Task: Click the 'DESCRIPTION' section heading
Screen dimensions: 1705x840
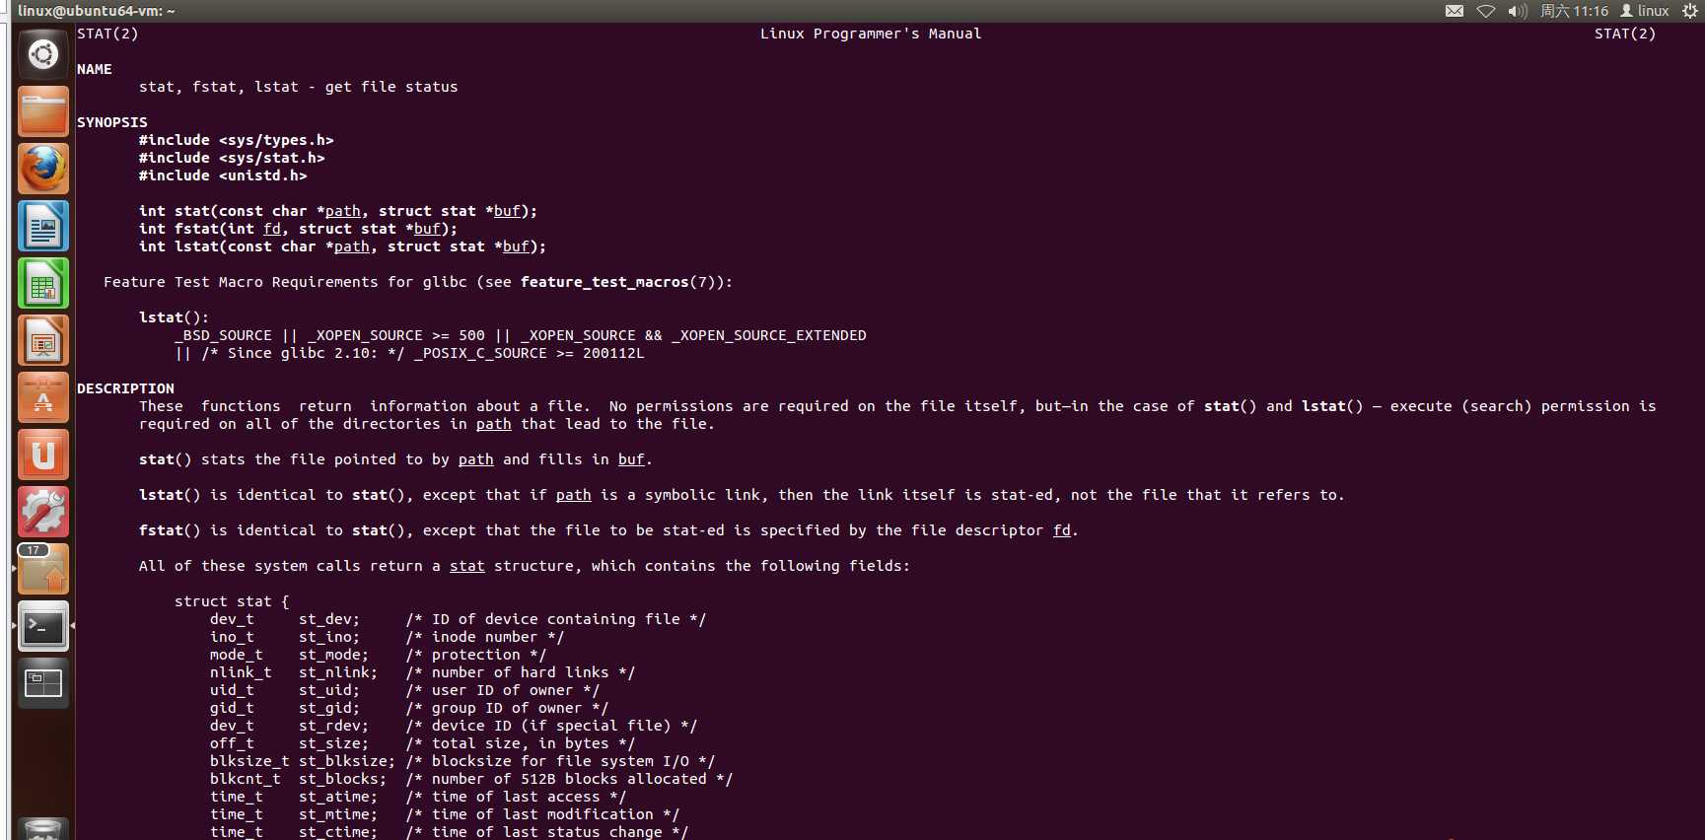Action: click(x=125, y=388)
